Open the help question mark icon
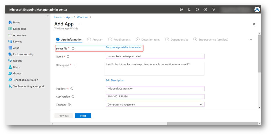Screen dimensions: 272x136 [205, 9]
